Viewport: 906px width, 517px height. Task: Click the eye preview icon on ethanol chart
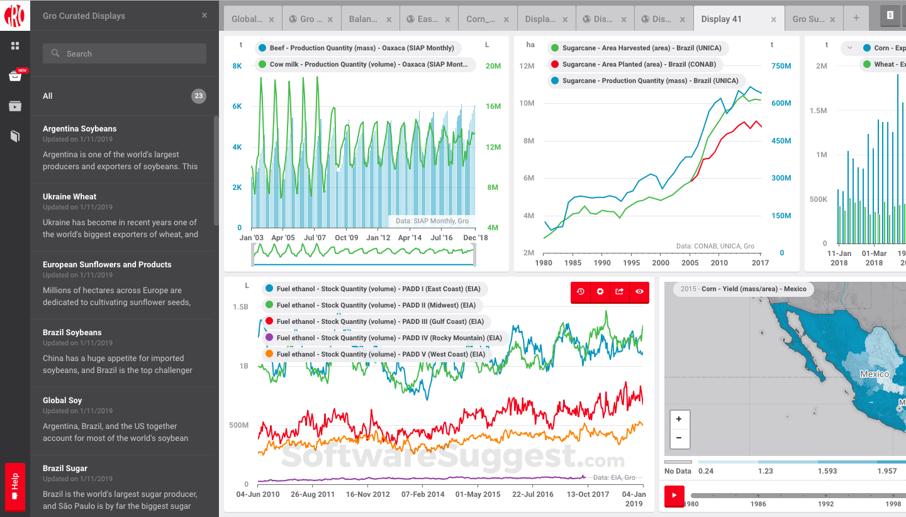(x=639, y=292)
